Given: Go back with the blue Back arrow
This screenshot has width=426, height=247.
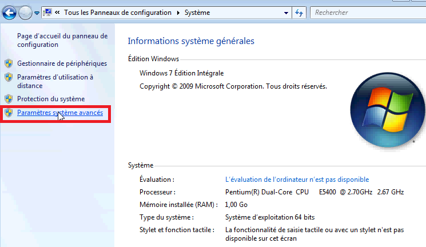Looking at the screenshot, I should click(x=9, y=13).
